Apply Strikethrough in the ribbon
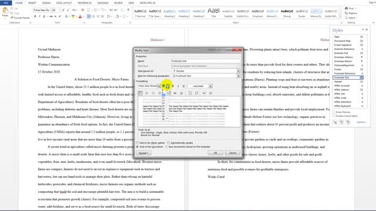376x211 pixels. point(51,16)
